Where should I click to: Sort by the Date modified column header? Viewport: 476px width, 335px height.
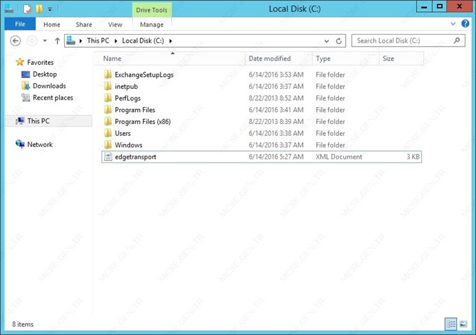pyautogui.click(x=278, y=59)
